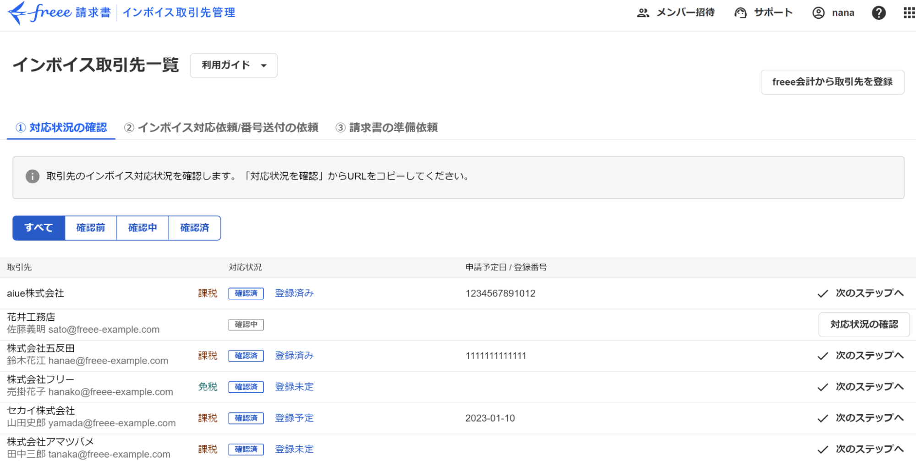Image resolution: width=916 pixels, height=461 pixels.
Task: Click freee会計から取引先を登録 button
Action: [x=832, y=82]
